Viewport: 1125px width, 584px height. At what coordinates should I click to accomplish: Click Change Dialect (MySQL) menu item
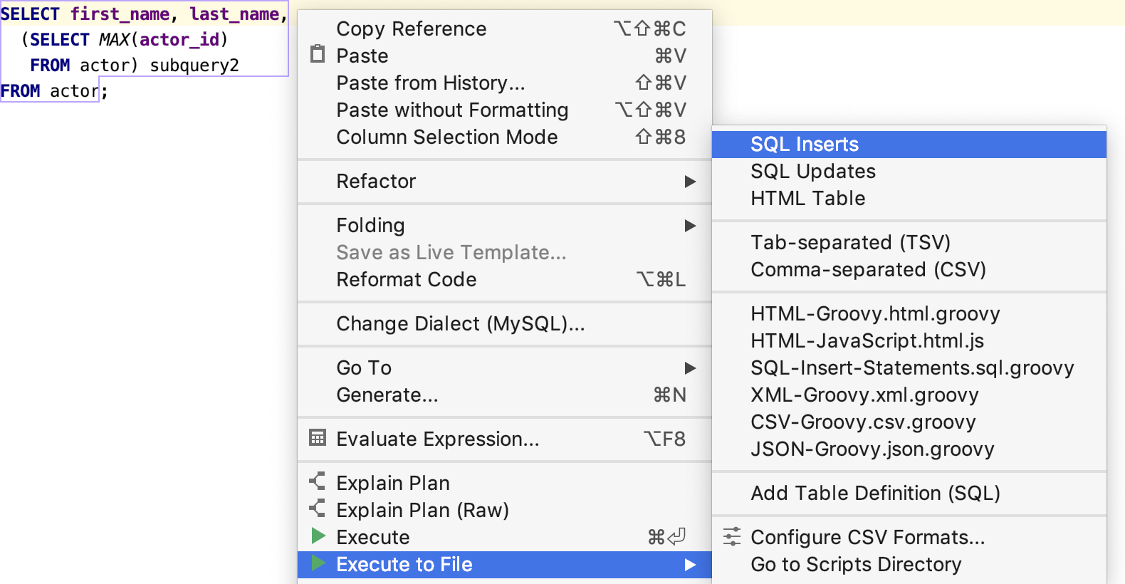click(460, 324)
